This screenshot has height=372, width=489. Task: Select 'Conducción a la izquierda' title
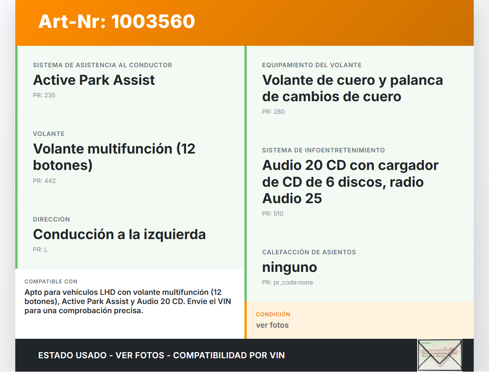point(119,235)
